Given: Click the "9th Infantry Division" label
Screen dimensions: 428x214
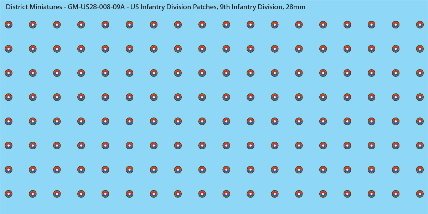Looking at the screenshot, I should 251,7.
